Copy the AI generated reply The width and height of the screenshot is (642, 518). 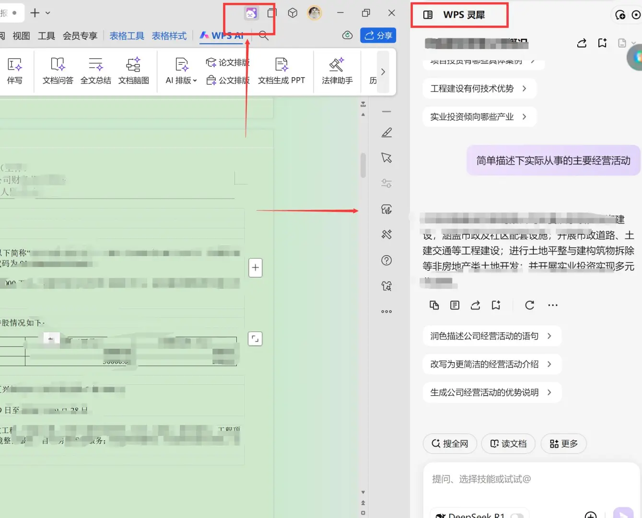pyautogui.click(x=434, y=305)
